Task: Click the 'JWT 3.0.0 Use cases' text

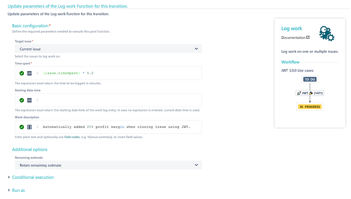Action: [x=297, y=70]
